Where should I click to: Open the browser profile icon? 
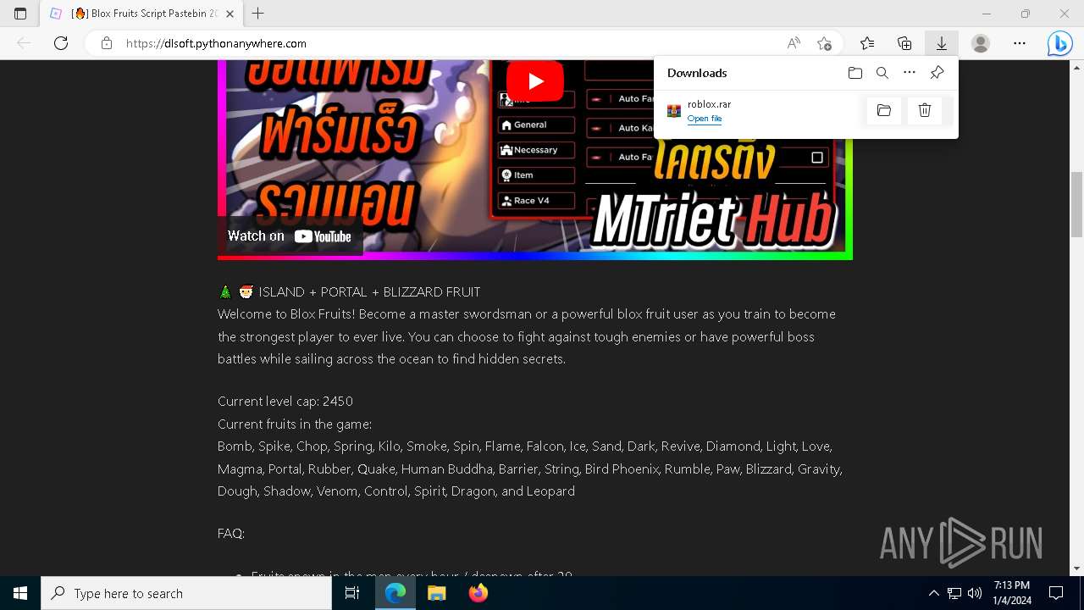[981, 43]
